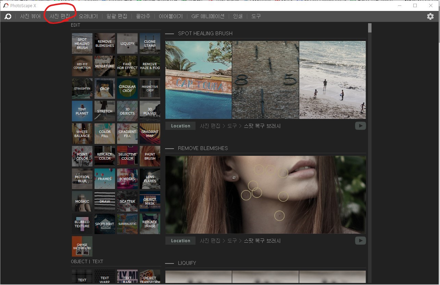The width and height of the screenshot is (440, 285).
Task: Play the Remove Blemishes tutorial video
Action: point(360,241)
